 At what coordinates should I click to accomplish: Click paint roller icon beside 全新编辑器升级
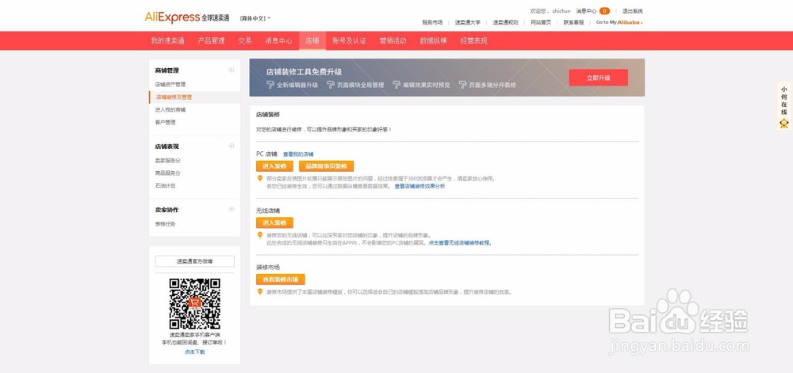click(x=270, y=85)
